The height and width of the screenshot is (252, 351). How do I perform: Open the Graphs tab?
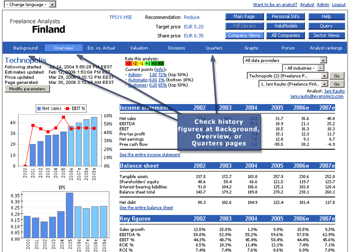251,48
